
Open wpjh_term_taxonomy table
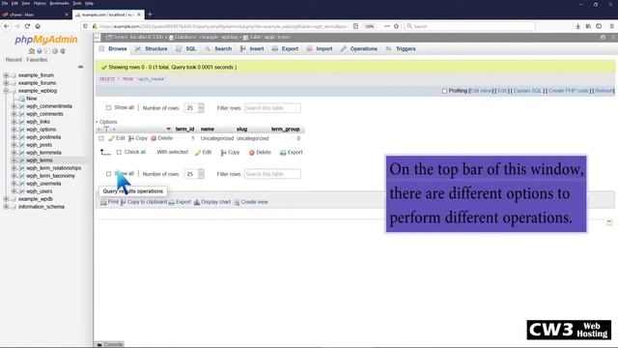[50, 176]
